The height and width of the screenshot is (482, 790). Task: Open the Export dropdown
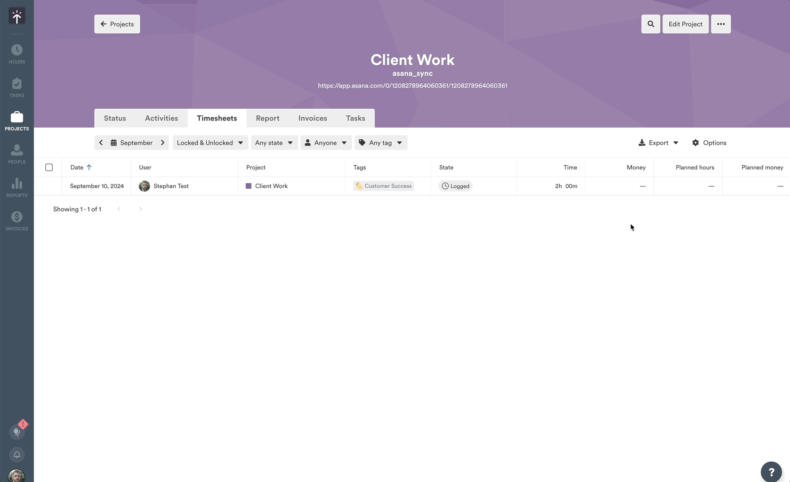click(658, 143)
